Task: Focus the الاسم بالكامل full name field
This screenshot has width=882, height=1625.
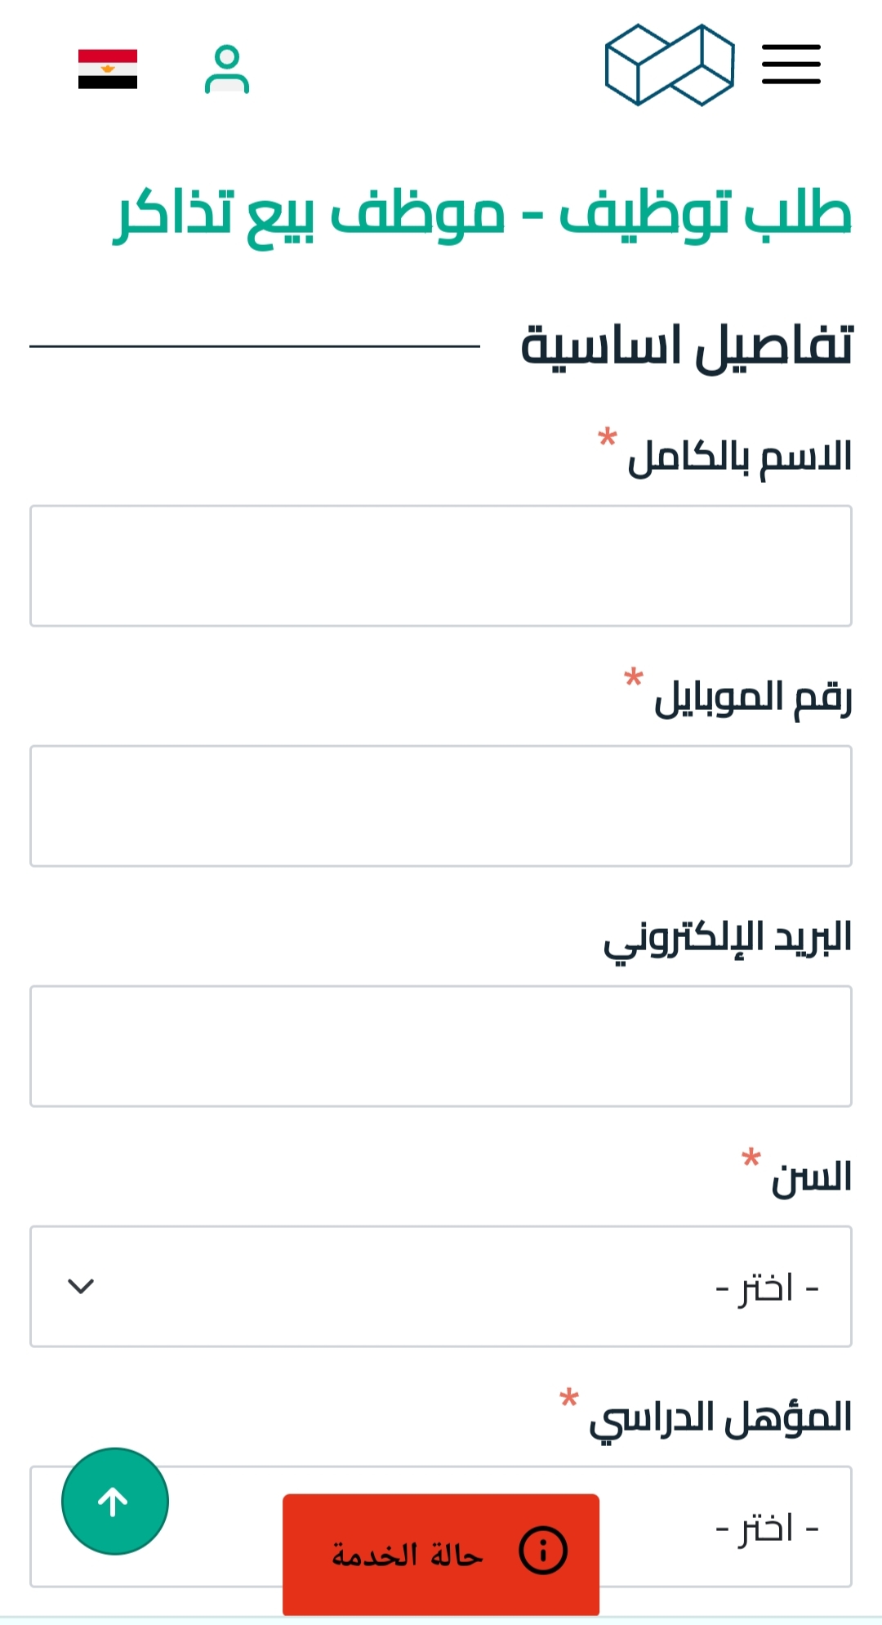Action: coord(441,565)
